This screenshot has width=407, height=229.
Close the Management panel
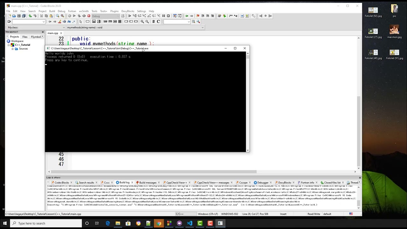43,32
